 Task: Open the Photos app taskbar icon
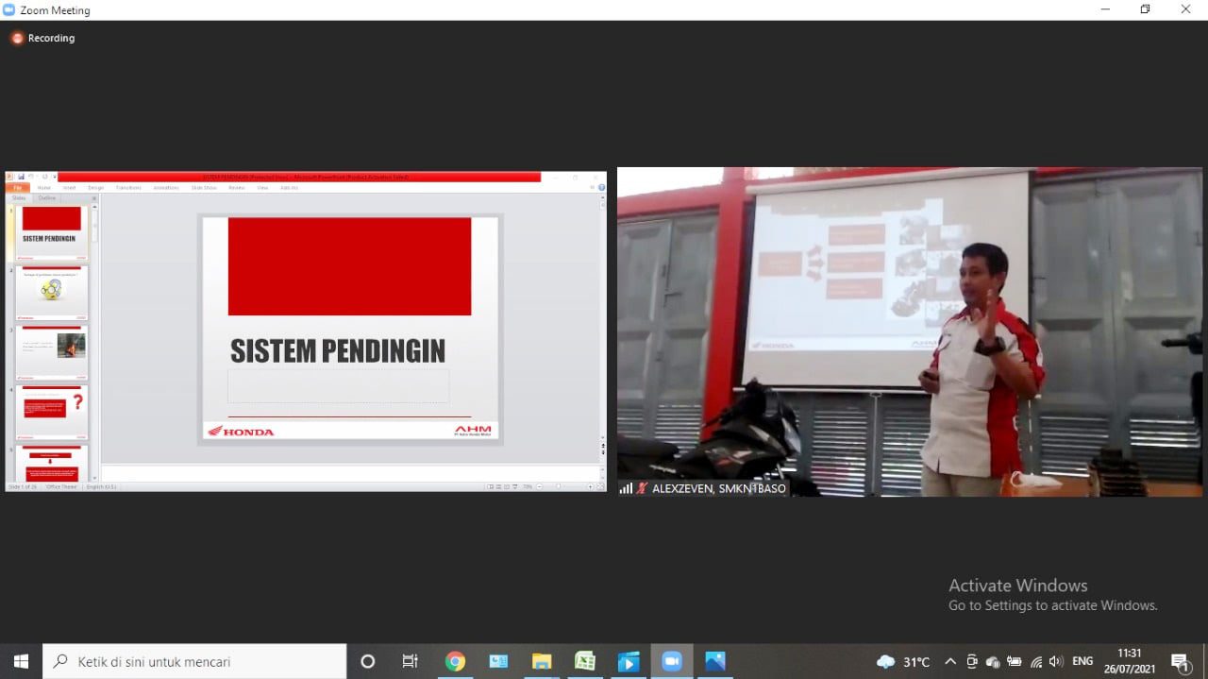pyautogui.click(x=715, y=661)
